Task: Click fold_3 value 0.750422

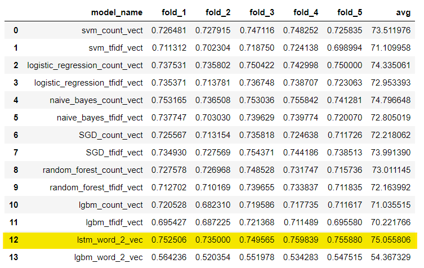Action: pyautogui.click(x=257, y=65)
